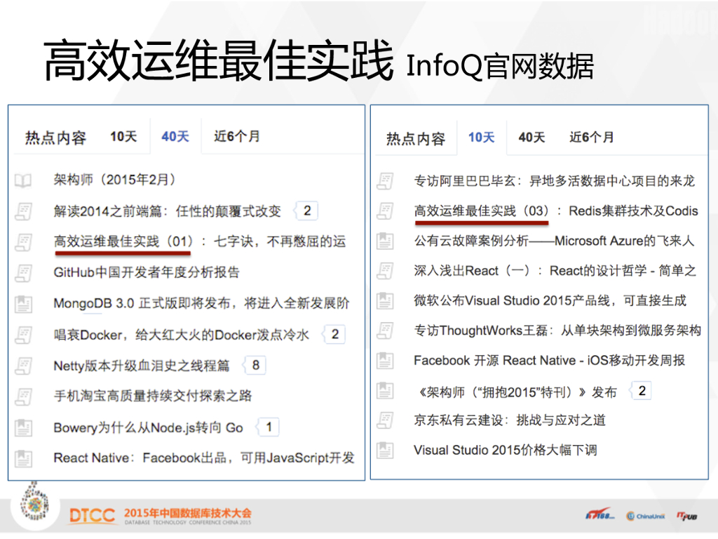Screen dimensions: 718x539
Task: Open the link 架构师（2015年2月）
Action: pos(115,180)
